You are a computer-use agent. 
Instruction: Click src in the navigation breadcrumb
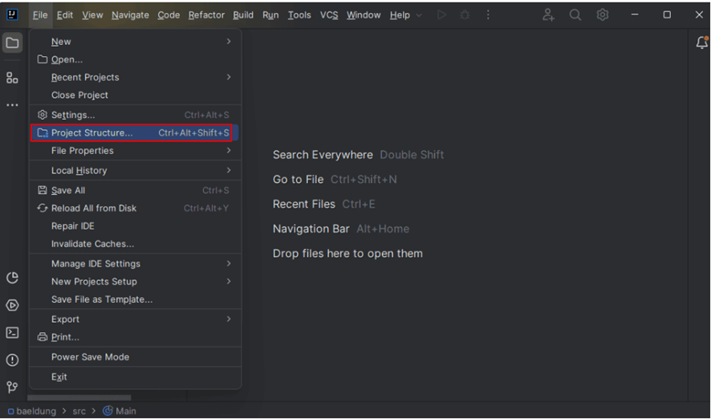click(79, 411)
